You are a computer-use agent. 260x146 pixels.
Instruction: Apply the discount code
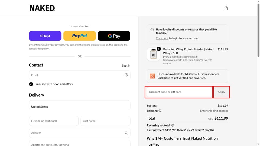click(221, 92)
